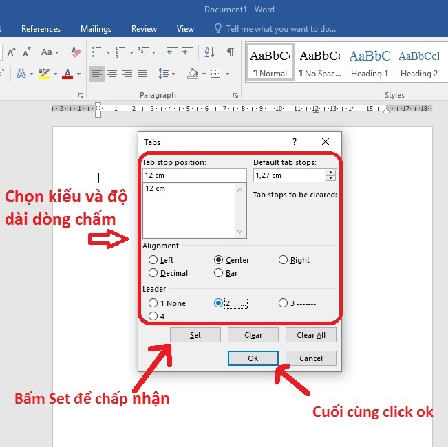Click the Change Case Aa icon
Screen dimensions: 448x447
pos(47,52)
